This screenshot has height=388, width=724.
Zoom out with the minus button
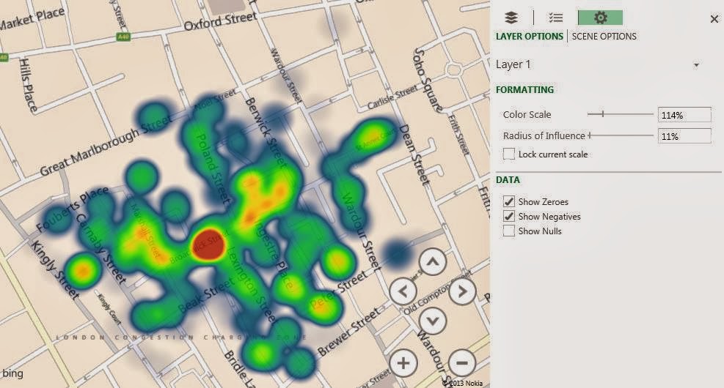(462, 363)
